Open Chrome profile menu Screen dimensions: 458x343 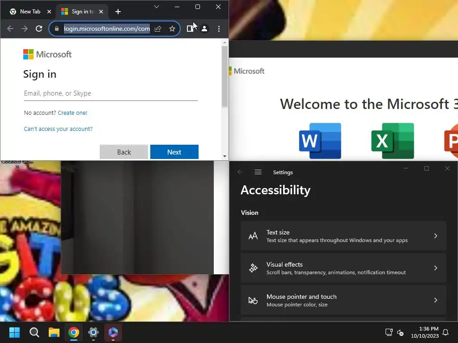pos(204,29)
